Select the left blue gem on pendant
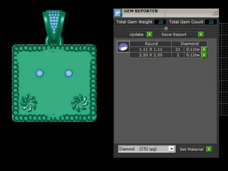 point(39,73)
